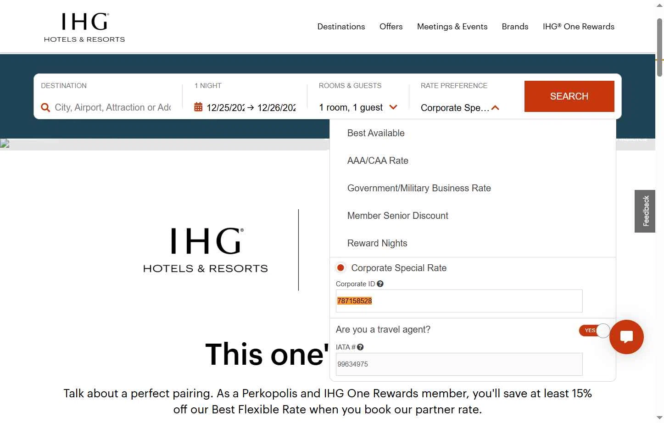Viewport: 664px width, 423px height.
Task: Click the IATA # input field
Action: click(459, 364)
